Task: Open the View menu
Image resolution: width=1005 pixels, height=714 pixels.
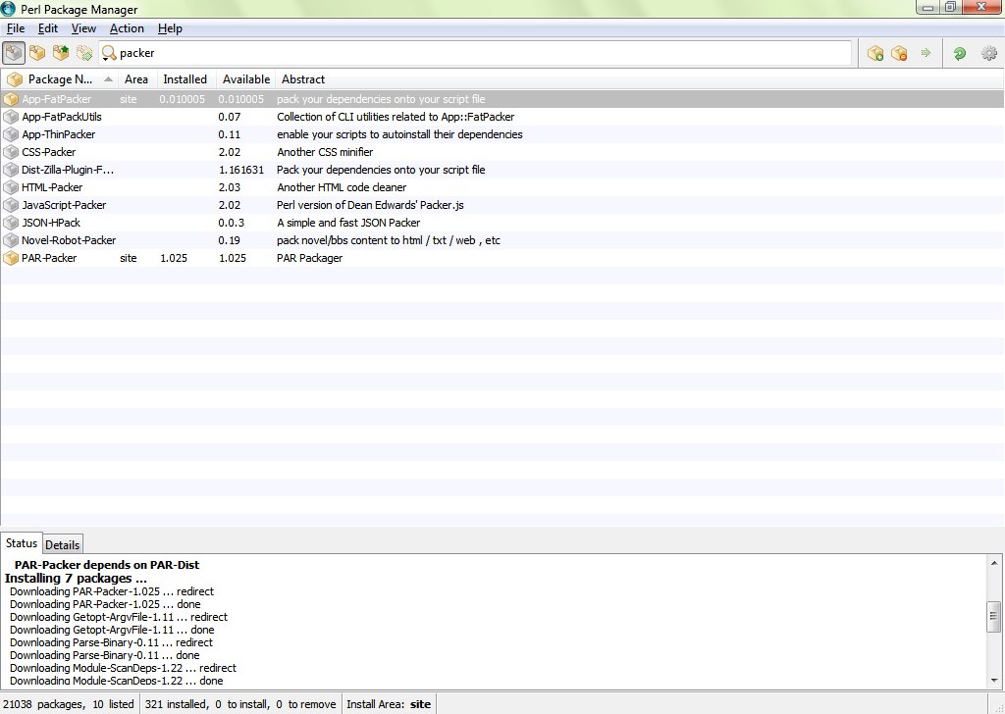Action: pos(83,28)
